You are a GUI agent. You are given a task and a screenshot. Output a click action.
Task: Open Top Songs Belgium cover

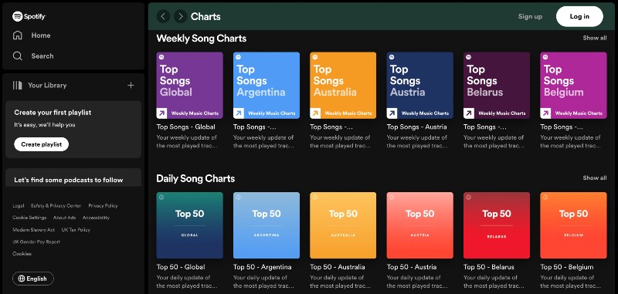click(x=573, y=86)
